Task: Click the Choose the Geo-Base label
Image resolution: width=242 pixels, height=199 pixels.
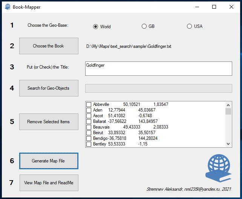Action: tap(48, 25)
